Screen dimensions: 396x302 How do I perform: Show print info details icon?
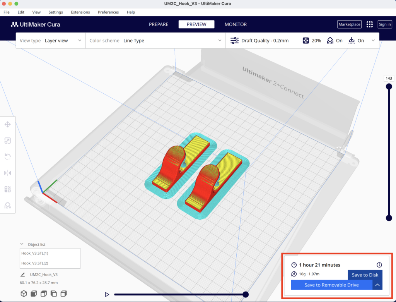click(x=379, y=265)
